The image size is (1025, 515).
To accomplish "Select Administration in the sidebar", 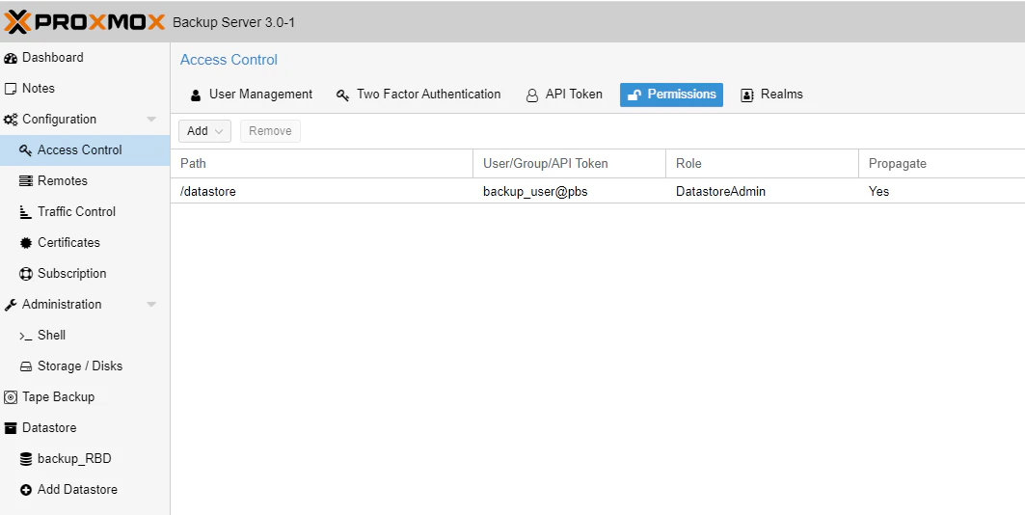I will pyautogui.click(x=85, y=304).
